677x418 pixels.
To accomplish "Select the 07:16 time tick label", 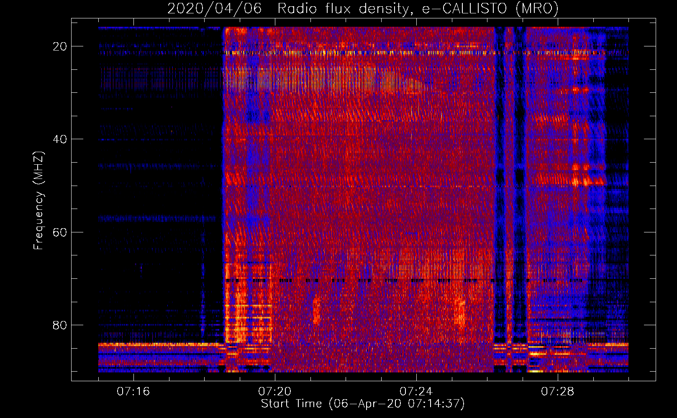I will click(133, 392).
